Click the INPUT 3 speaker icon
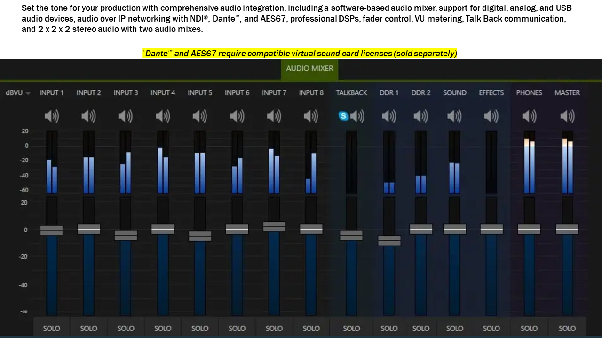The image size is (602, 338). (x=126, y=116)
